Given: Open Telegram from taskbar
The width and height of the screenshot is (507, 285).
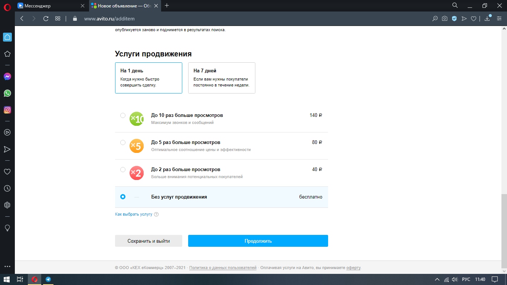Looking at the screenshot, I should tap(48, 279).
